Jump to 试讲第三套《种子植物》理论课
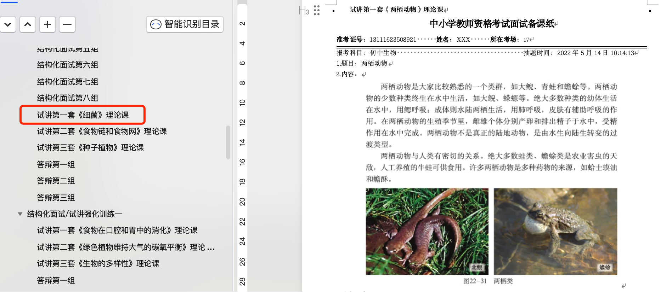Viewport: 672px width, 292px height. pos(90,147)
